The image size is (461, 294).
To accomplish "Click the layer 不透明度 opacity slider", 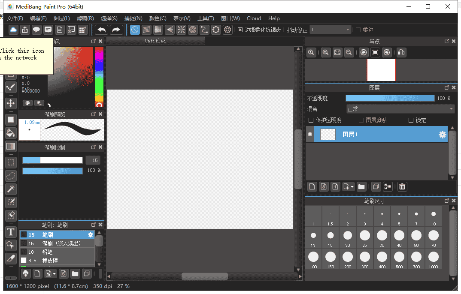I will (x=390, y=98).
